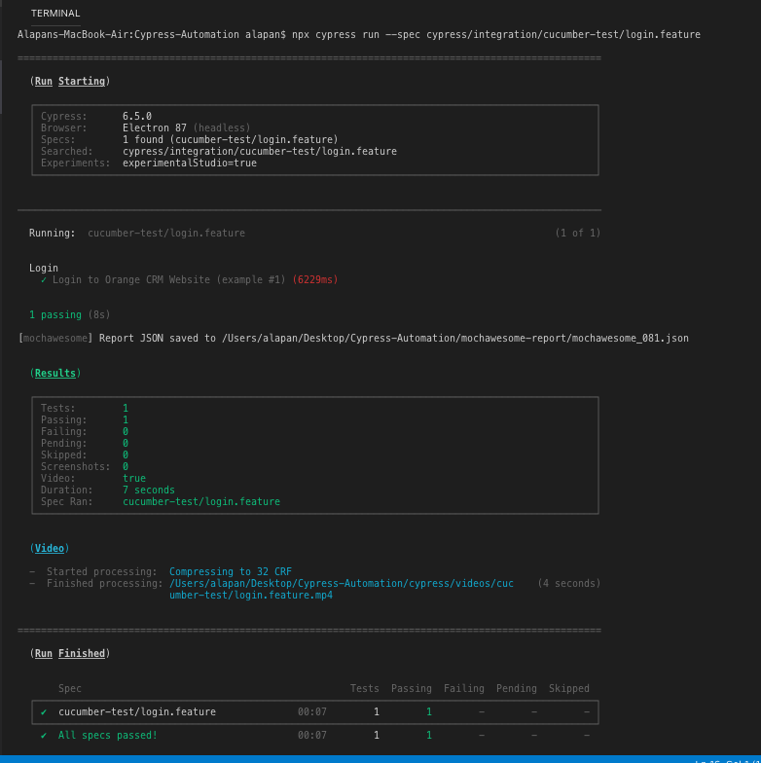Screen dimensions: 761x763
Task: Click Spec Ran 'cucumber-test/login.feature' value
Action: 200,502
